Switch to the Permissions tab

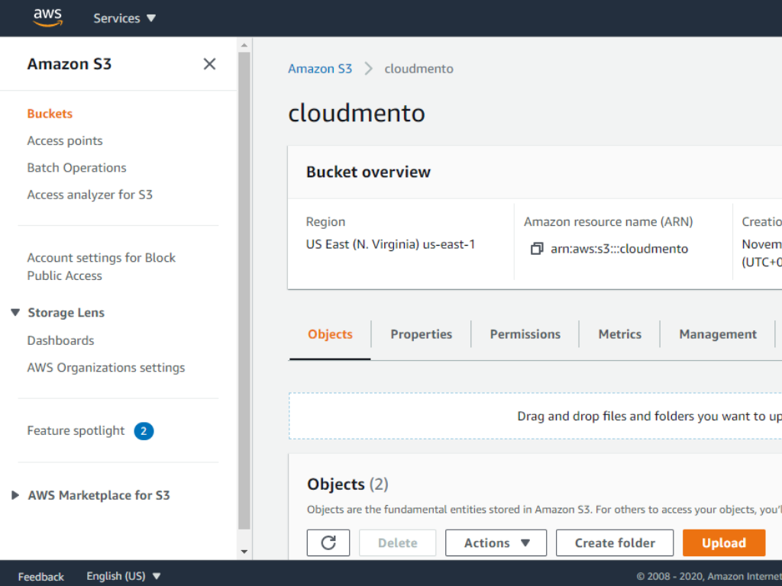[525, 334]
